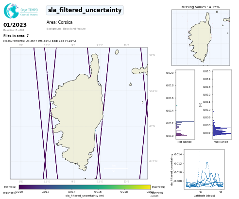The width and height of the screenshot is (239, 199).
Task: Select the sla_filtered_uncertainty title box
Action: click(85, 10)
